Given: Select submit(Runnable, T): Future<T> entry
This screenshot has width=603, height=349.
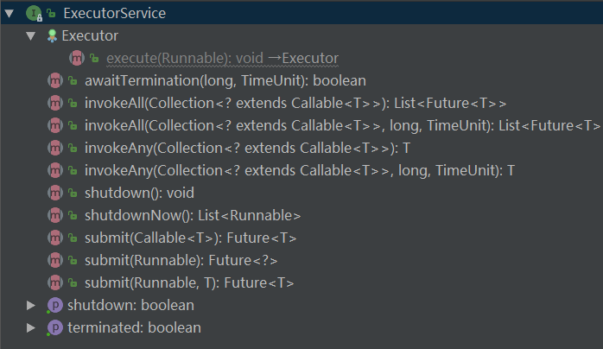Looking at the screenshot, I should (x=189, y=282).
